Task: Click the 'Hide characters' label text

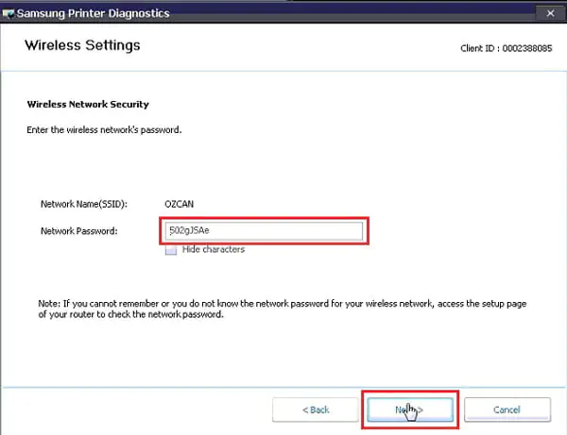Action: [x=213, y=250]
